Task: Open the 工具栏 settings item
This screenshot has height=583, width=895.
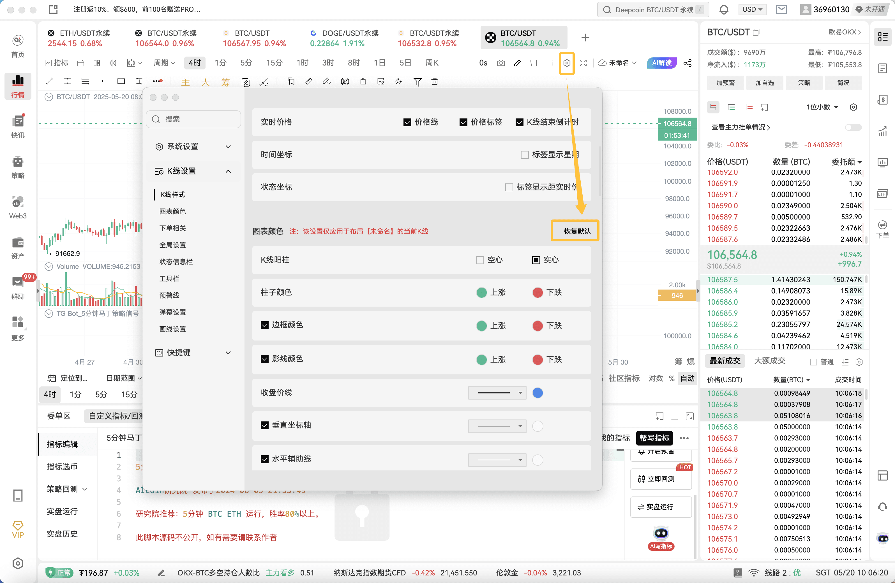Action: tap(169, 279)
